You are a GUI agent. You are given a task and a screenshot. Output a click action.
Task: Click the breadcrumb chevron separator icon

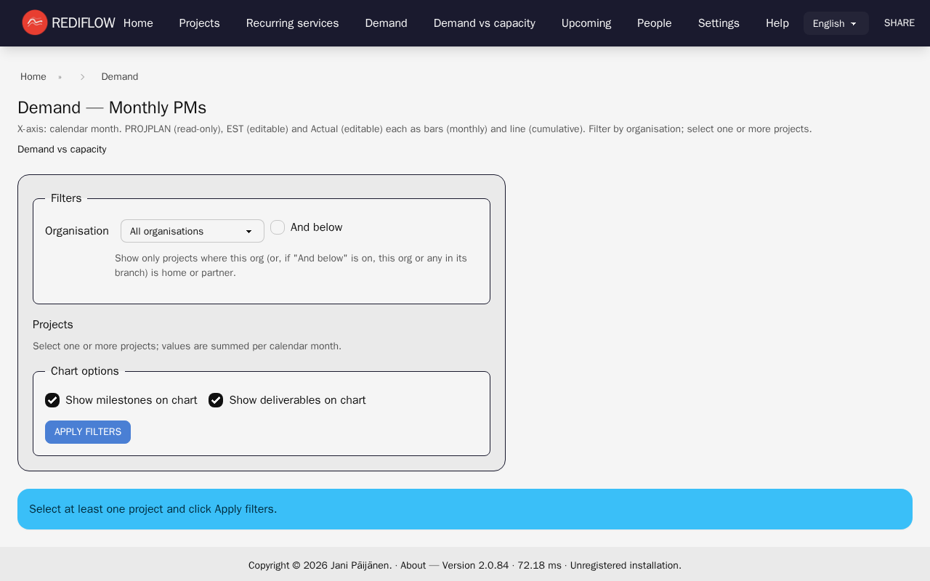click(x=82, y=77)
